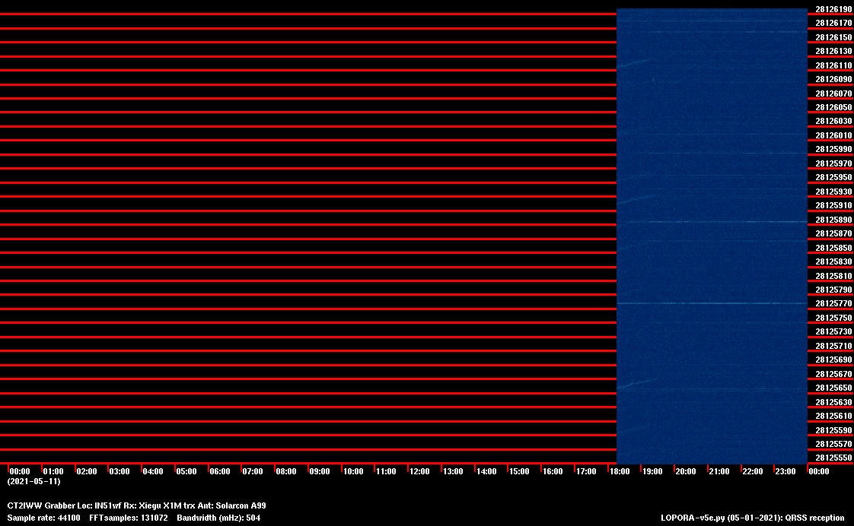Click the (2021-05-11) date label

(33, 481)
